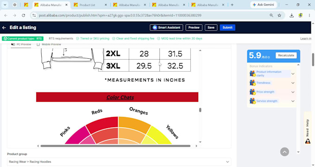Click the 2XL size cell

coord(113,54)
